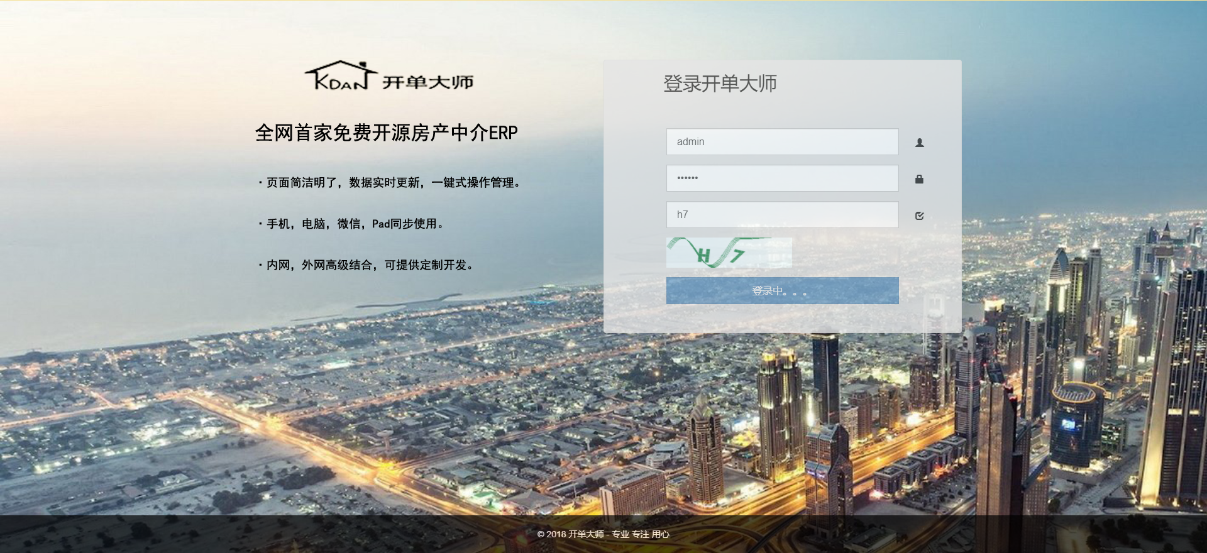
Task: Click the check-square icon beside captcha field
Action: pyautogui.click(x=919, y=216)
